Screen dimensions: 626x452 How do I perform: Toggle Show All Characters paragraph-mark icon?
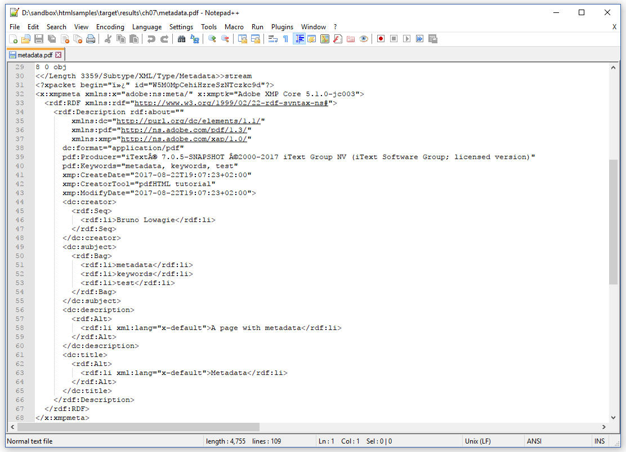[285, 38]
